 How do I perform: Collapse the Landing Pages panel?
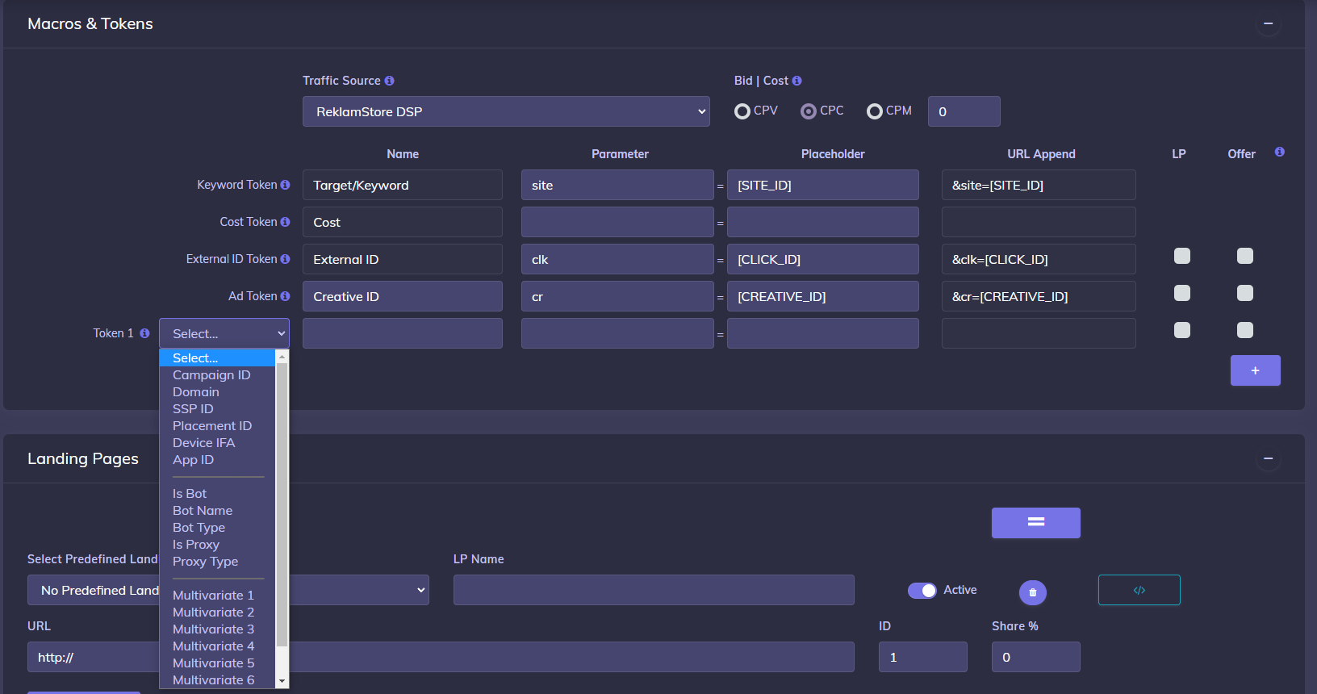coord(1268,459)
